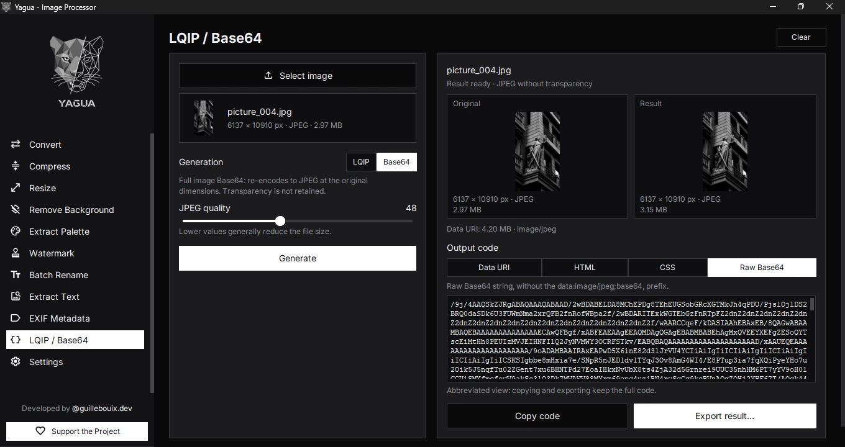Click Export result button
The image size is (845, 447).
(725, 416)
